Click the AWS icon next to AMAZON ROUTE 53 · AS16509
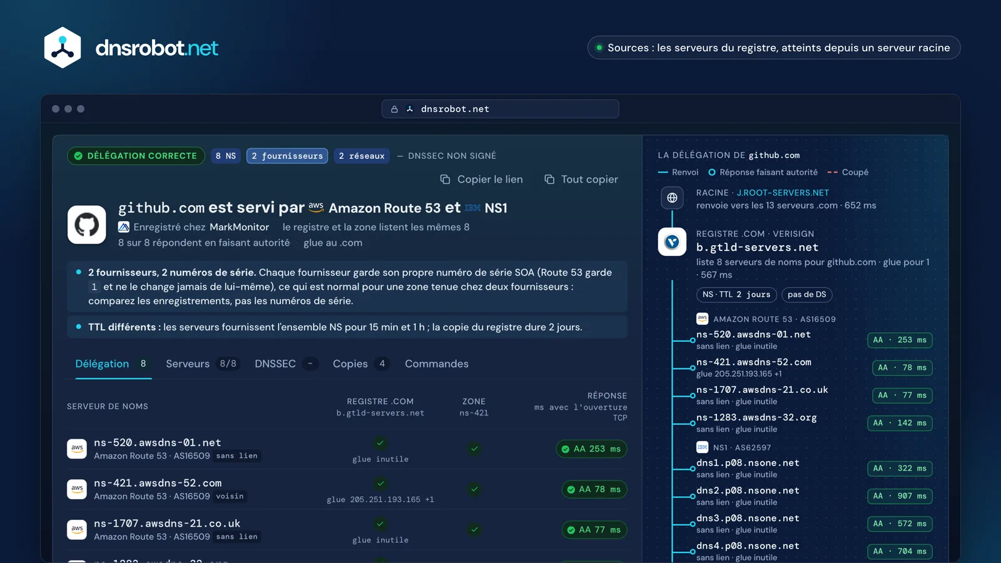The width and height of the screenshot is (1001, 563). point(702,318)
